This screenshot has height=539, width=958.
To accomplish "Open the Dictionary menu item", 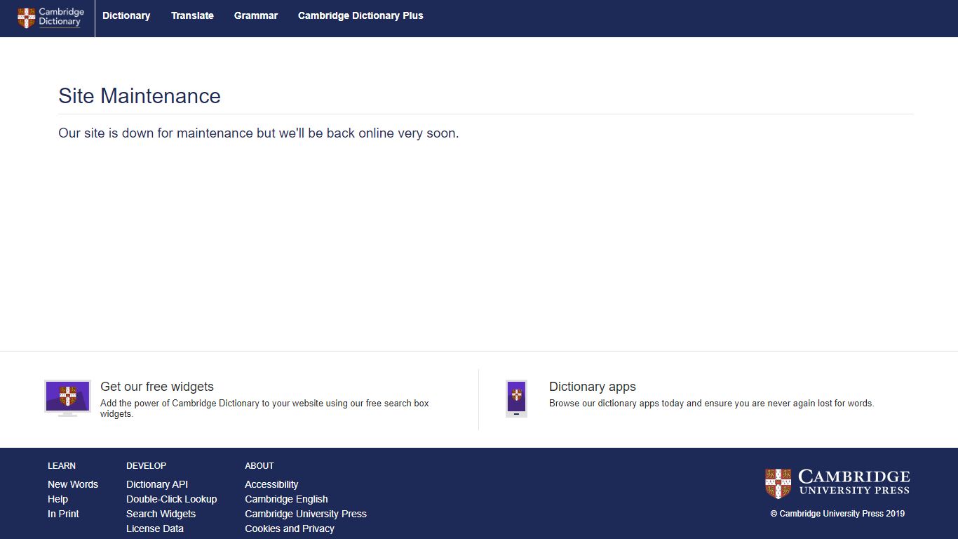I will click(126, 15).
